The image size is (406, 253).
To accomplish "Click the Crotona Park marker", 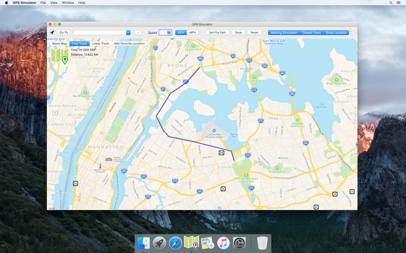I will (x=193, y=46).
